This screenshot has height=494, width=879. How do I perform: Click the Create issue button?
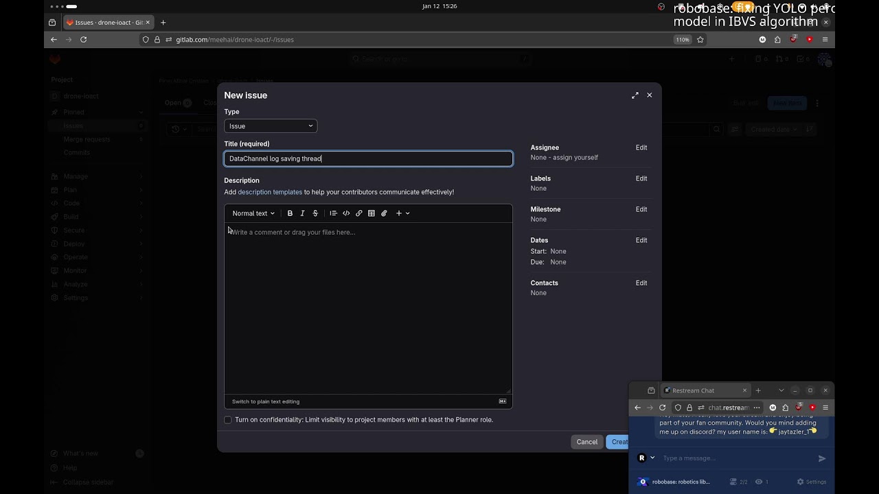click(x=617, y=442)
